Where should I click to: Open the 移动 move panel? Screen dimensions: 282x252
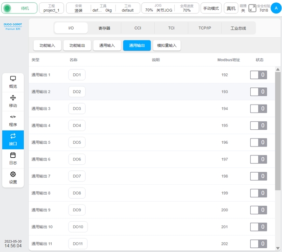(x=13, y=101)
